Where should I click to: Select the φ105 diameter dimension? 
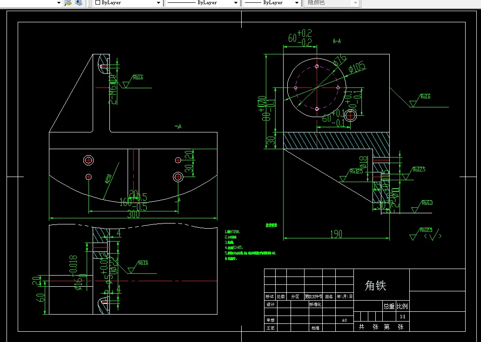357,67
